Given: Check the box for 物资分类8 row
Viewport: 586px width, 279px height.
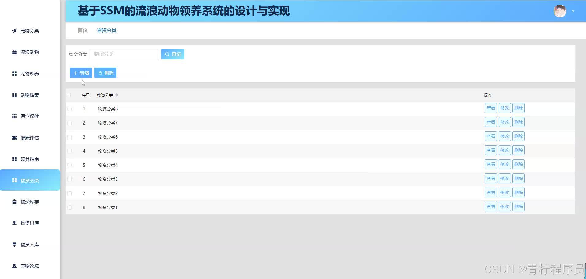Looking at the screenshot, I should pyautogui.click(x=70, y=109).
